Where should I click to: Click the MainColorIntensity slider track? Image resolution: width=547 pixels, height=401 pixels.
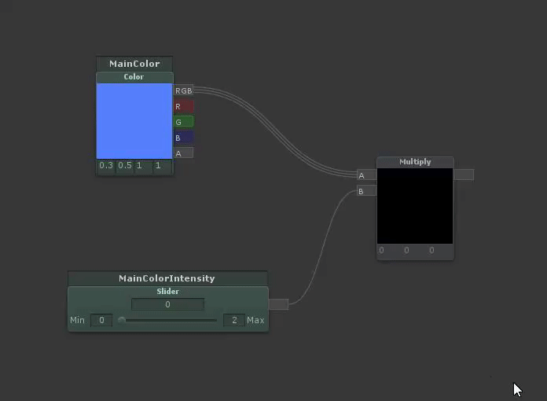168,320
